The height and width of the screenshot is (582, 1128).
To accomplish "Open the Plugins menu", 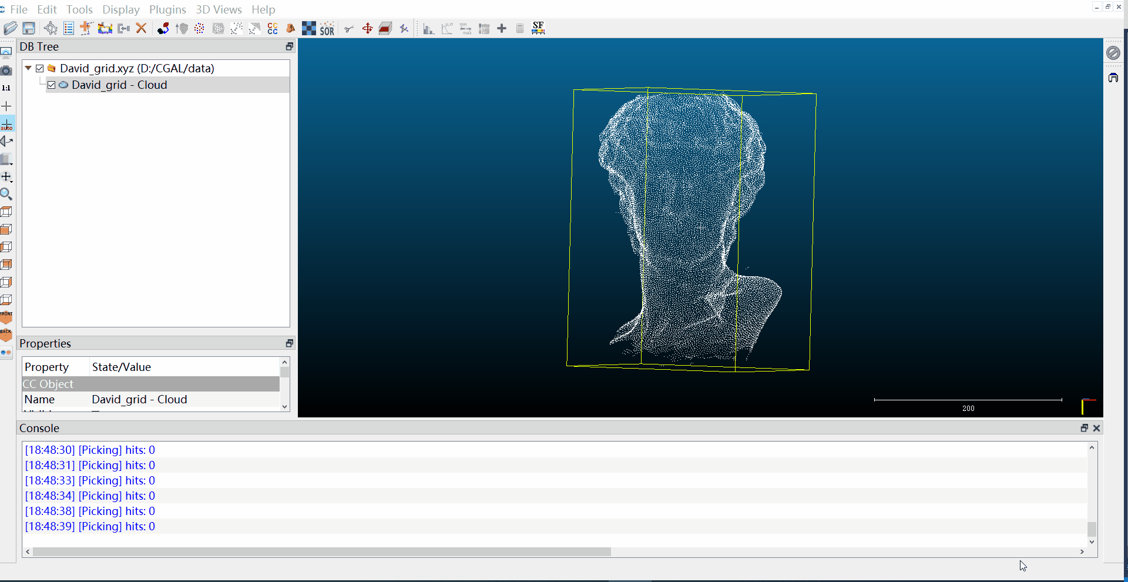I will pyautogui.click(x=167, y=9).
